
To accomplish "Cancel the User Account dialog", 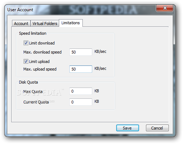I will pos(157,128).
